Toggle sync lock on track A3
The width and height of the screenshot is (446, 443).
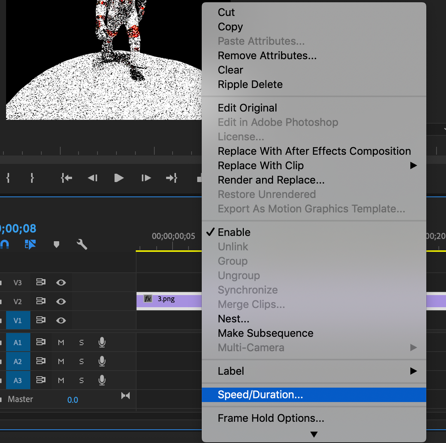pos(41,380)
